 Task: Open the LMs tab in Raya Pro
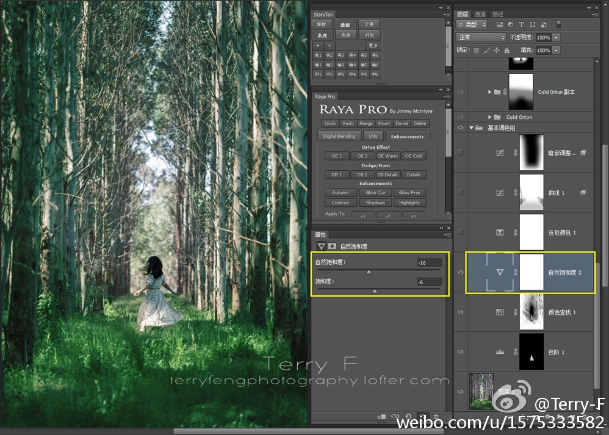(x=373, y=136)
